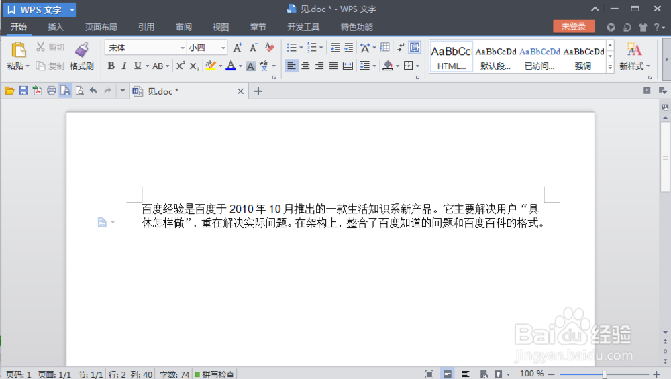The height and width of the screenshot is (379, 671).
Task: Click the 字数: 74 word count
Action: coord(174,374)
